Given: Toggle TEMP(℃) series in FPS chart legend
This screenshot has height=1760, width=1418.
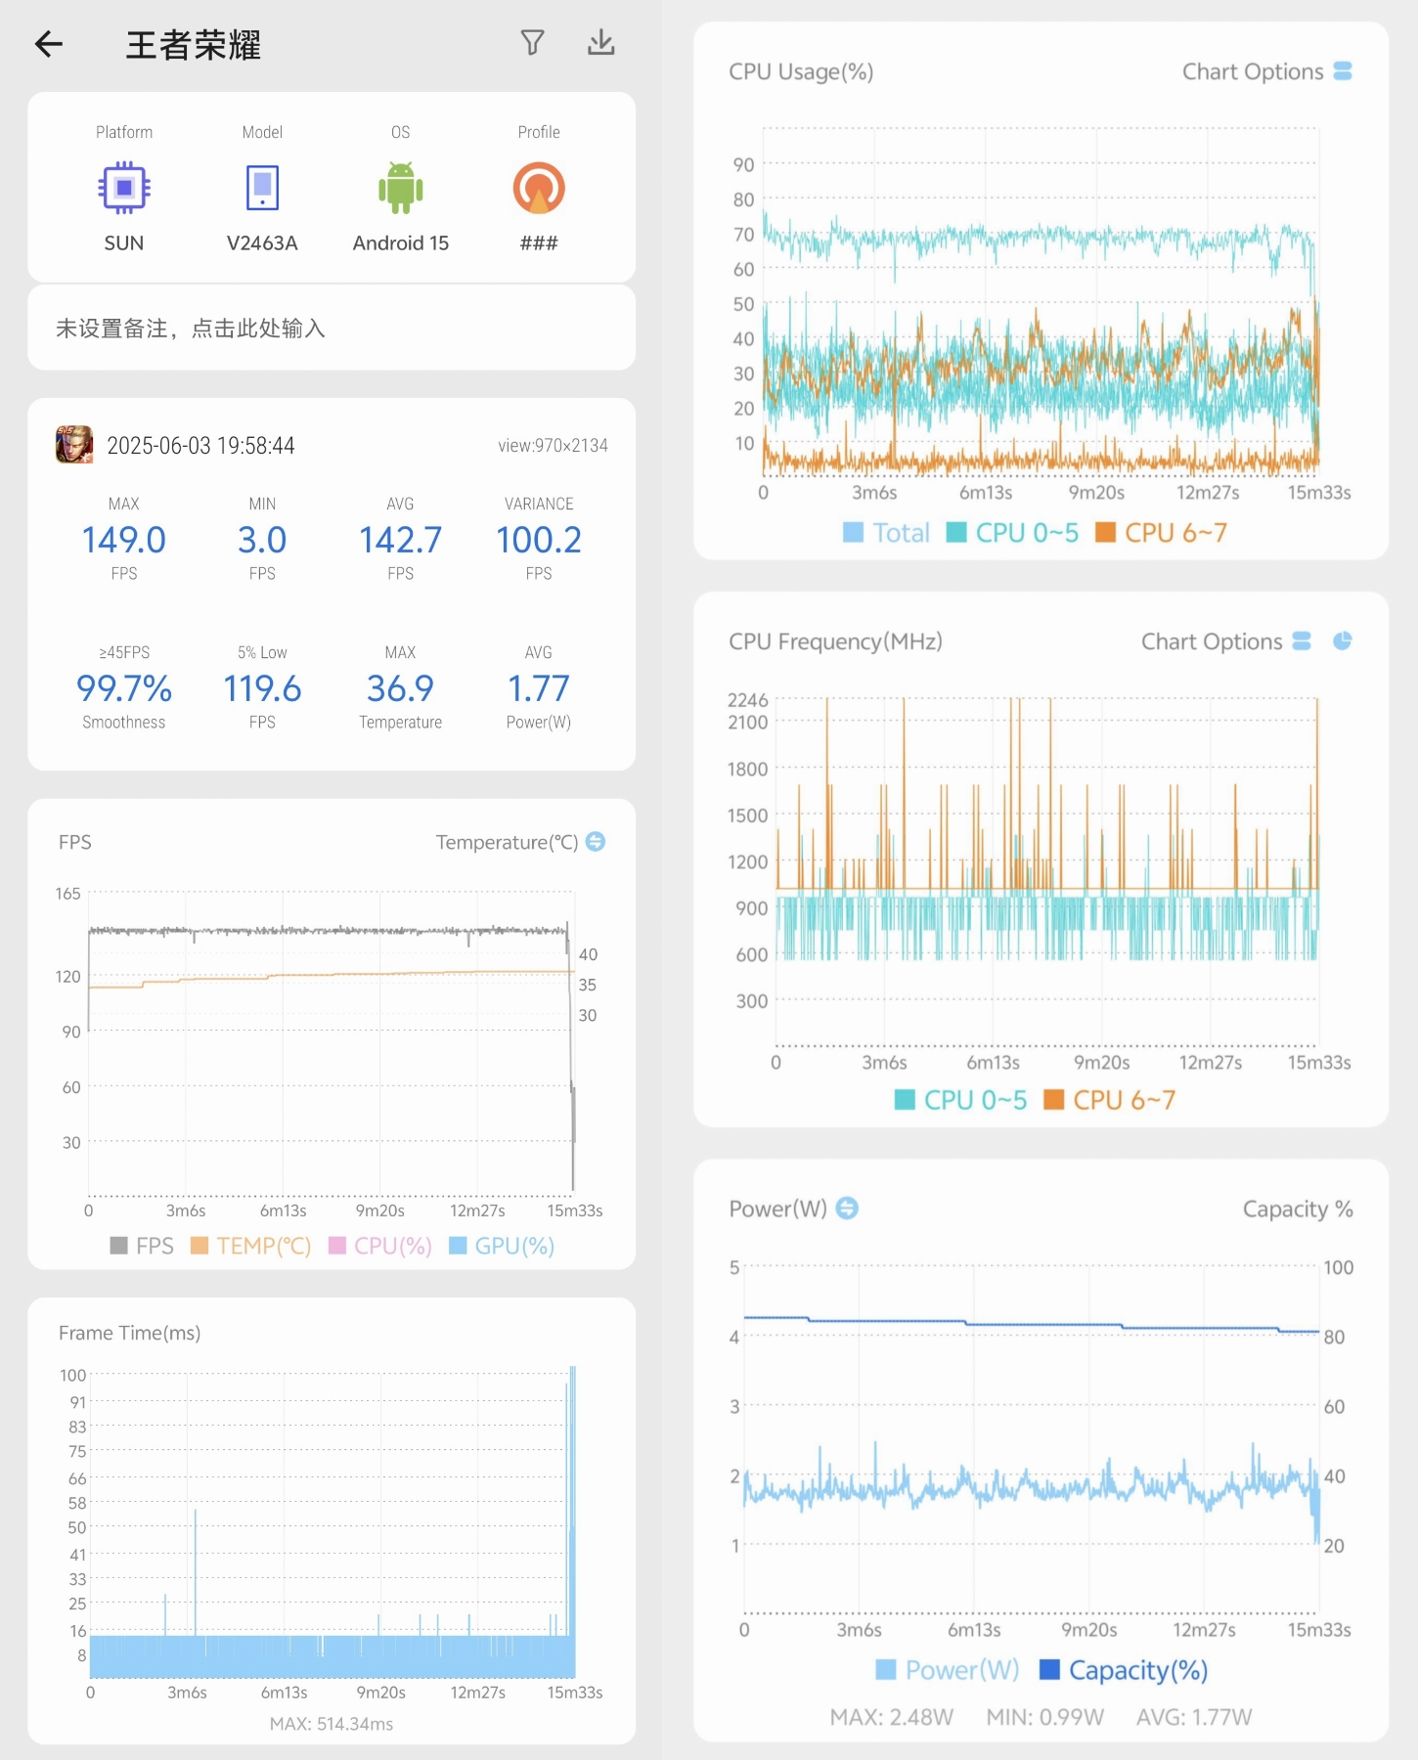Looking at the screenshot, I should tap(250, 1246).
